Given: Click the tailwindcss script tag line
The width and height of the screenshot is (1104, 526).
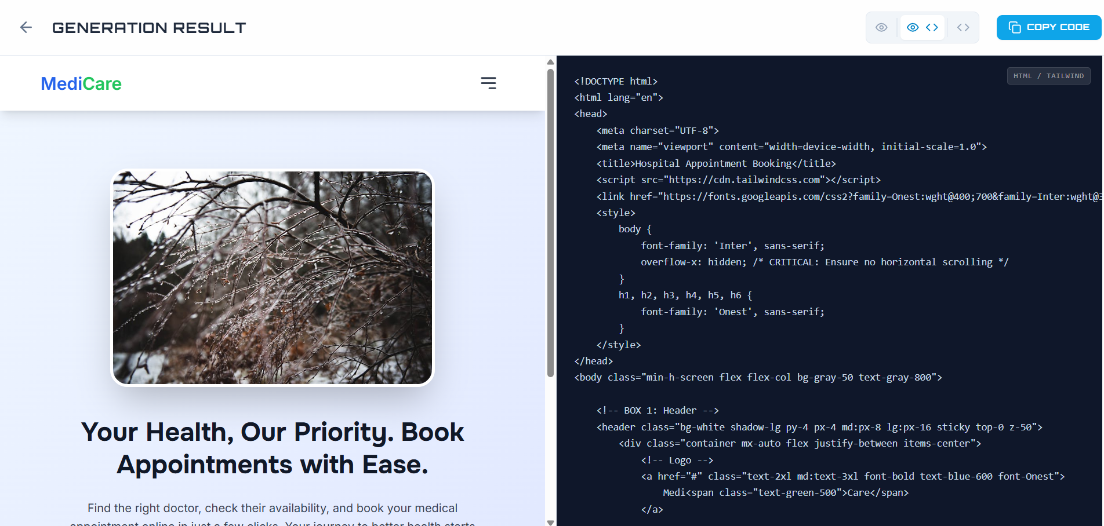Looking at the screenshot, I should click(x=739, y=180).
